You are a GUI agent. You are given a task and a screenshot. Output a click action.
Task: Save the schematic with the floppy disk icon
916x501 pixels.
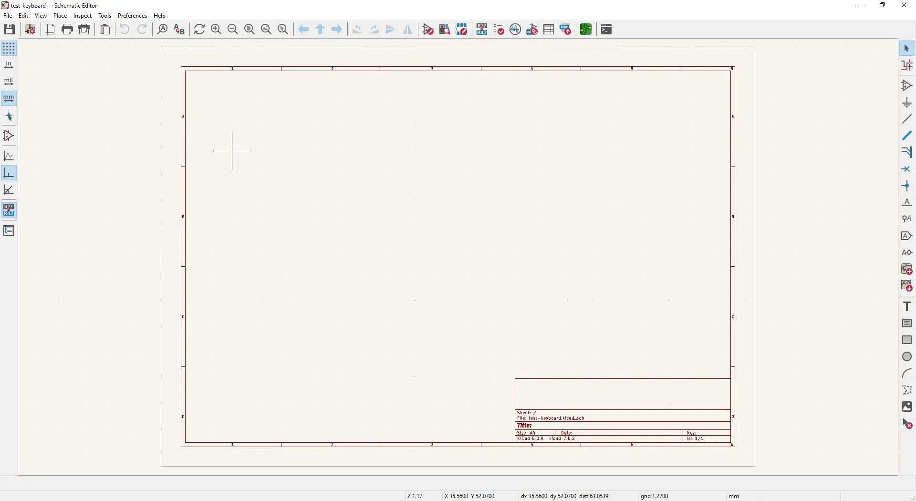10,30
